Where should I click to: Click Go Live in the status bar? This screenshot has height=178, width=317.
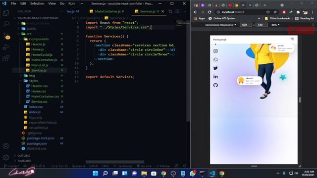tap(144, 166)
